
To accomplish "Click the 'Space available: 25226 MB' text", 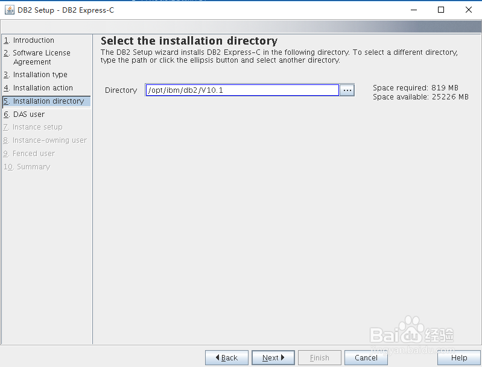I will [420, 97].
